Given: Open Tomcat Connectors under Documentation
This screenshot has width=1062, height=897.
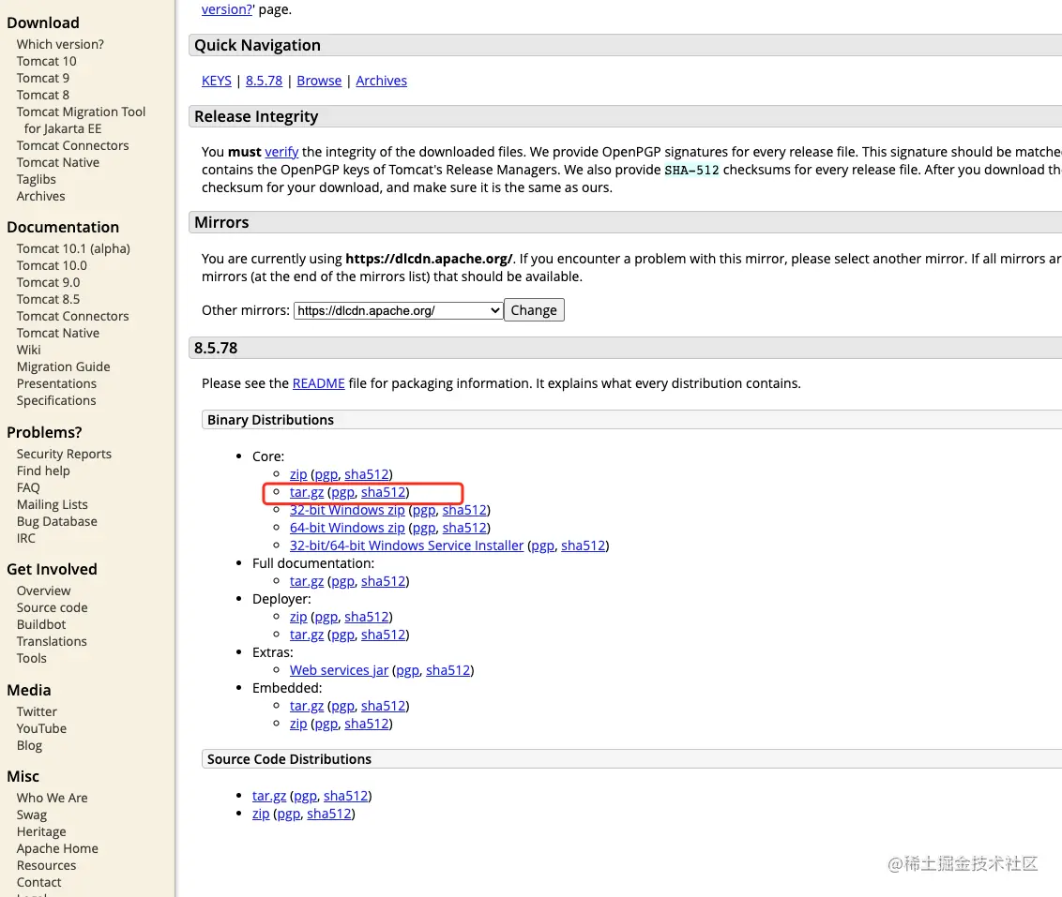Looking at the screenshot, I should click(72, 316).
